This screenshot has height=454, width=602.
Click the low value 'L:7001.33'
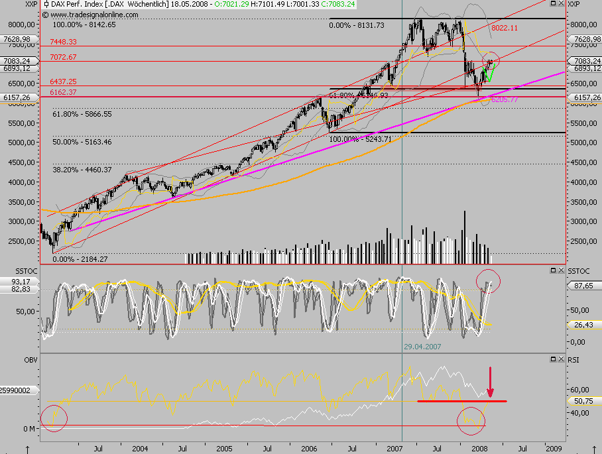pyautogui.click(x=302, y=4)
